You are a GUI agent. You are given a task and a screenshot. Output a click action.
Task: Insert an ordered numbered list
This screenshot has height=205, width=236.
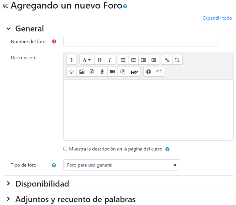pyautogui.click(x=133, y=60)
